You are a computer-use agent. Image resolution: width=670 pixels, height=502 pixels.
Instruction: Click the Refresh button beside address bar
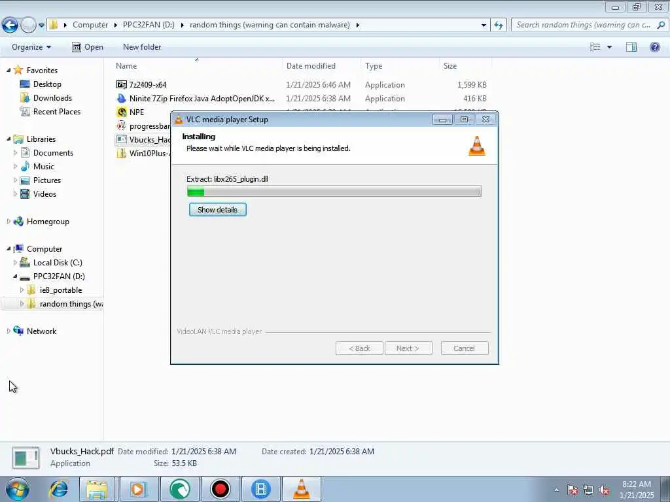499,25
